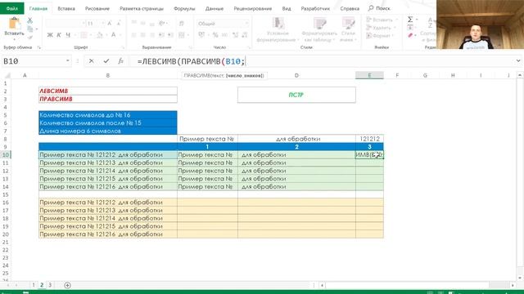
Task: Click the text orientation icon
Action: pyautogui.click(x=162, y=24)
